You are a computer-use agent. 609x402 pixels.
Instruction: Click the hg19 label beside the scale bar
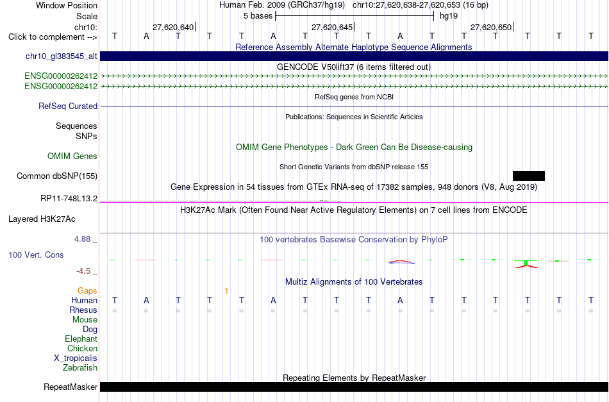449,16
